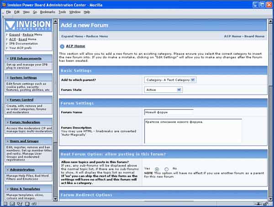Open the Forum State dropdown
274x207 pixels.
pos(163,90)
